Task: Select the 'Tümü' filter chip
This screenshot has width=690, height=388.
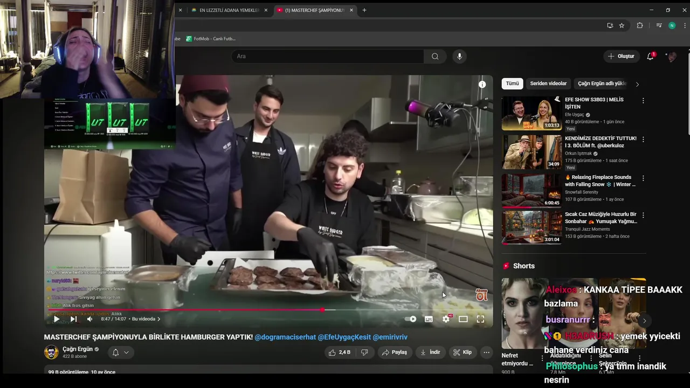Action: pos(512,84)
